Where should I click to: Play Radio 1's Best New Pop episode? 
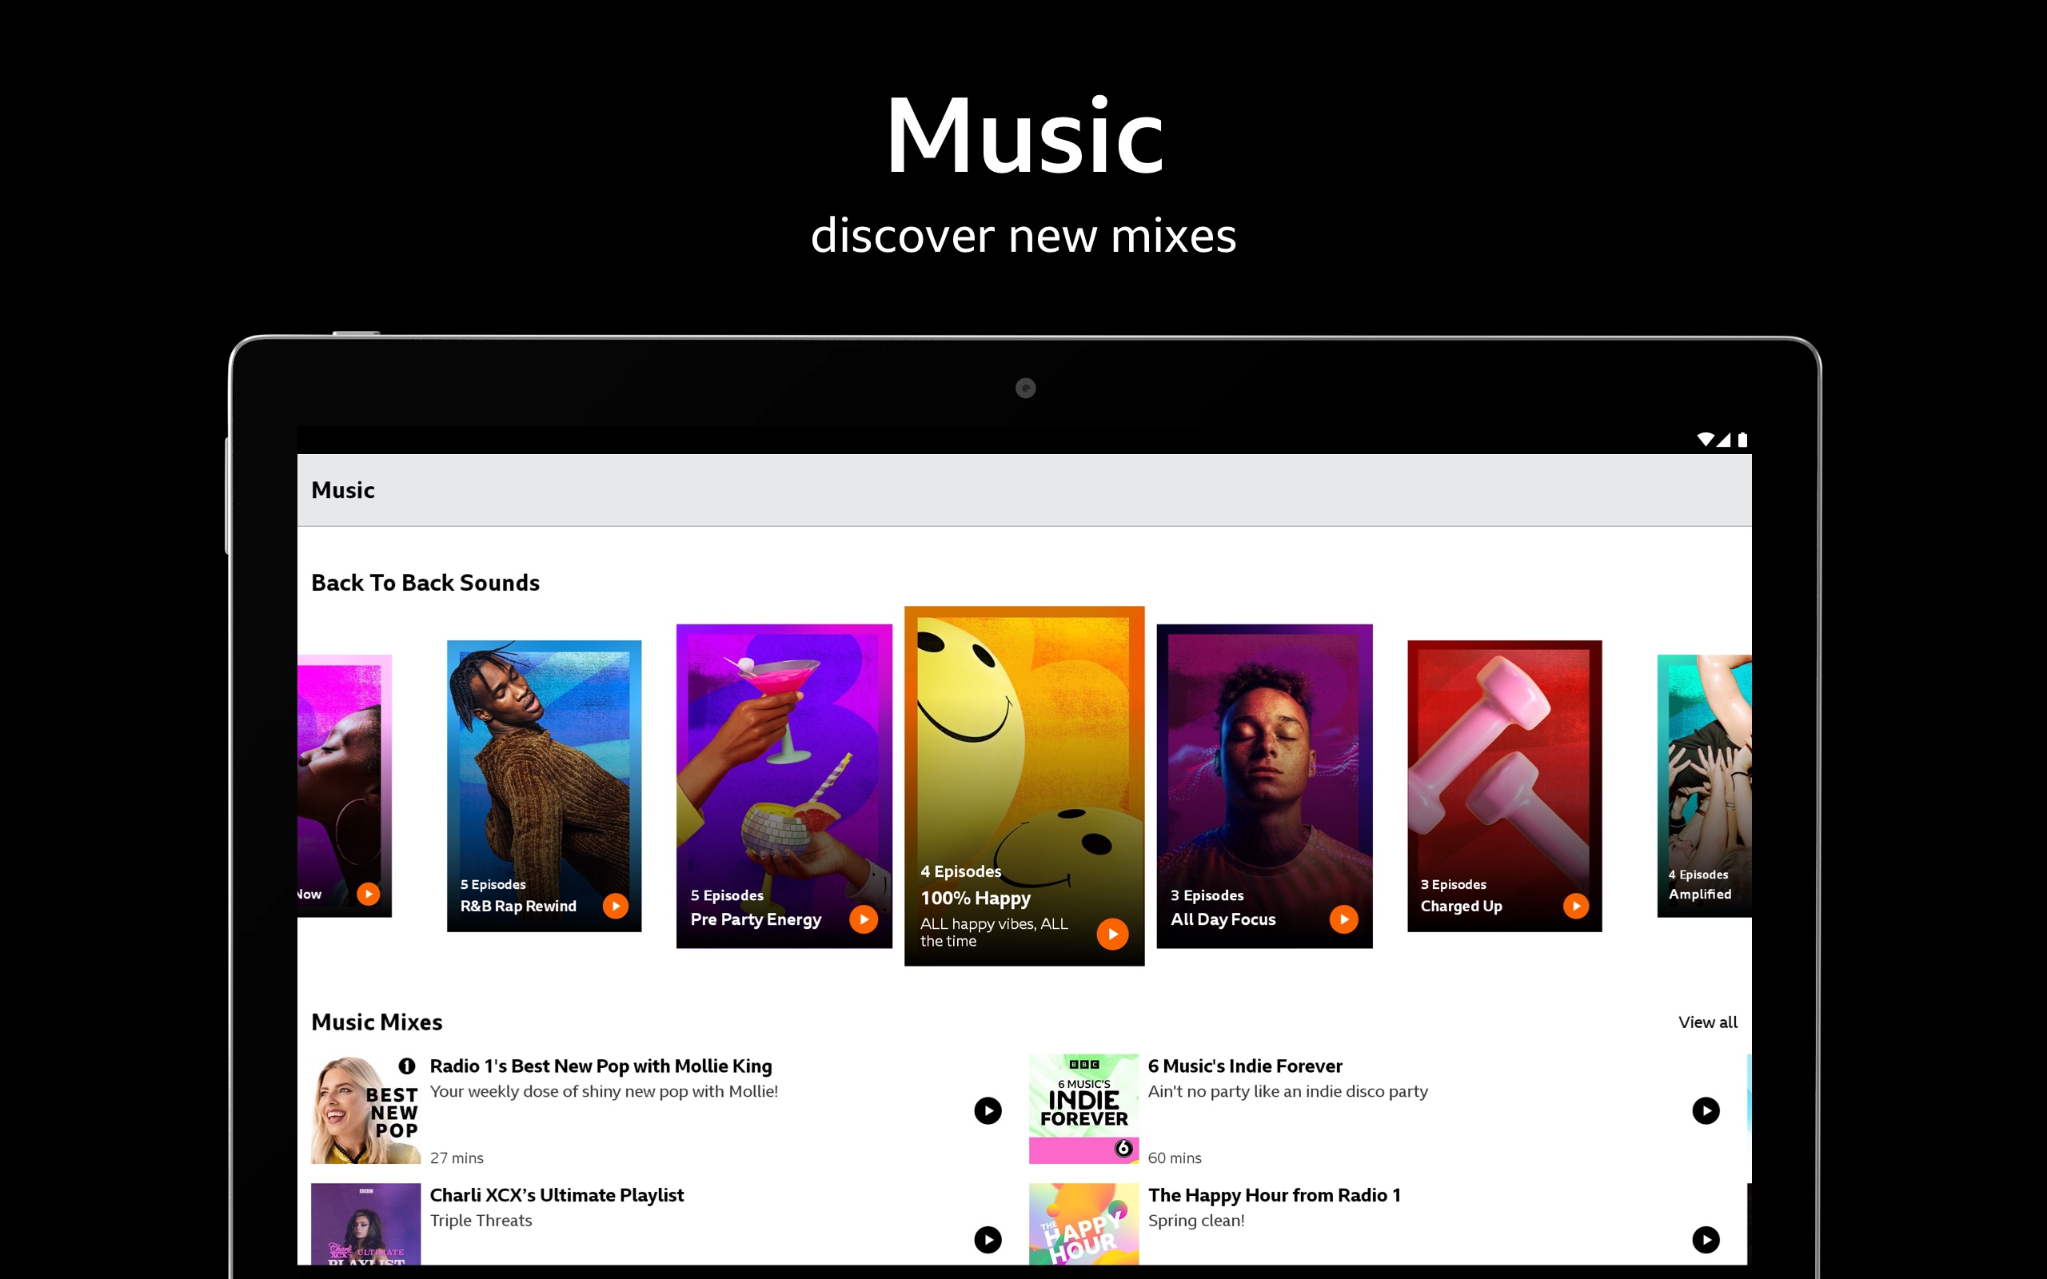pyautogui.click(x=988, y=1110)
